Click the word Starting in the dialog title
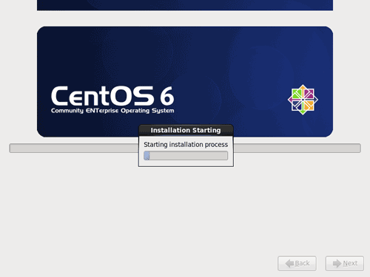370x277 pixels. pyautogui.click(x=206, y=130)
